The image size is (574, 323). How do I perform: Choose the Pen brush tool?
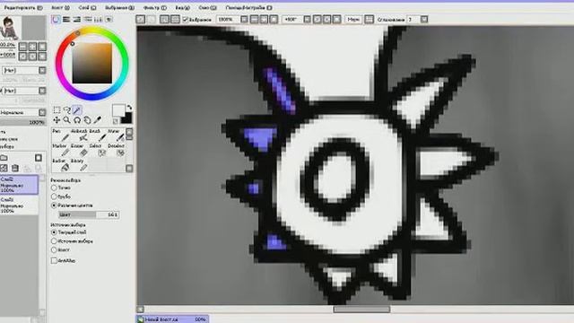click(60, 135)
